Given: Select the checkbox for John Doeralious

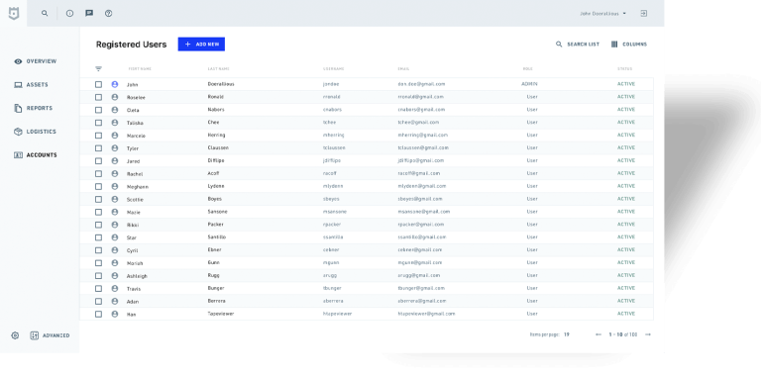Looking at the screenshot, I should coord(98,84).
